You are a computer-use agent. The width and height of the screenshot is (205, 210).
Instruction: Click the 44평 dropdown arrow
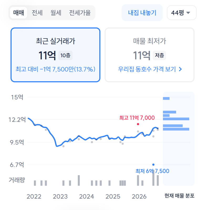click(188, 13)
